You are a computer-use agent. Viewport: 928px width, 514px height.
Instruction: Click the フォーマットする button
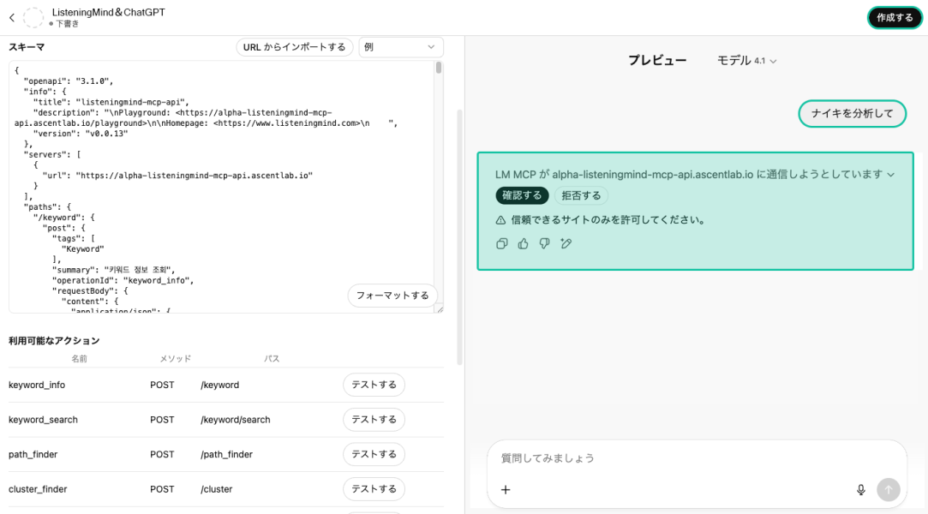392,296
